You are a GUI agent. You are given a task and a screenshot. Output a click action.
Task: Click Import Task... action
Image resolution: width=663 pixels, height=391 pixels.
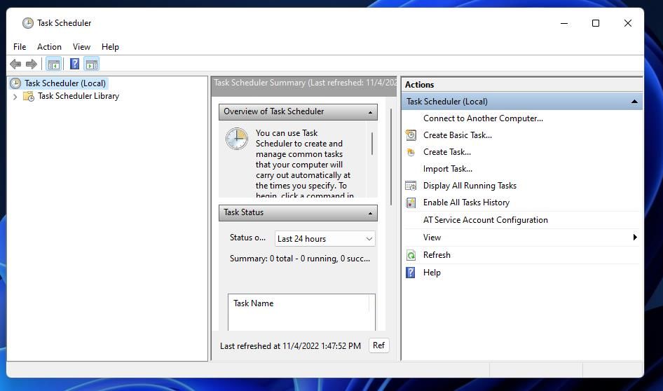click(x=447, y=169)
